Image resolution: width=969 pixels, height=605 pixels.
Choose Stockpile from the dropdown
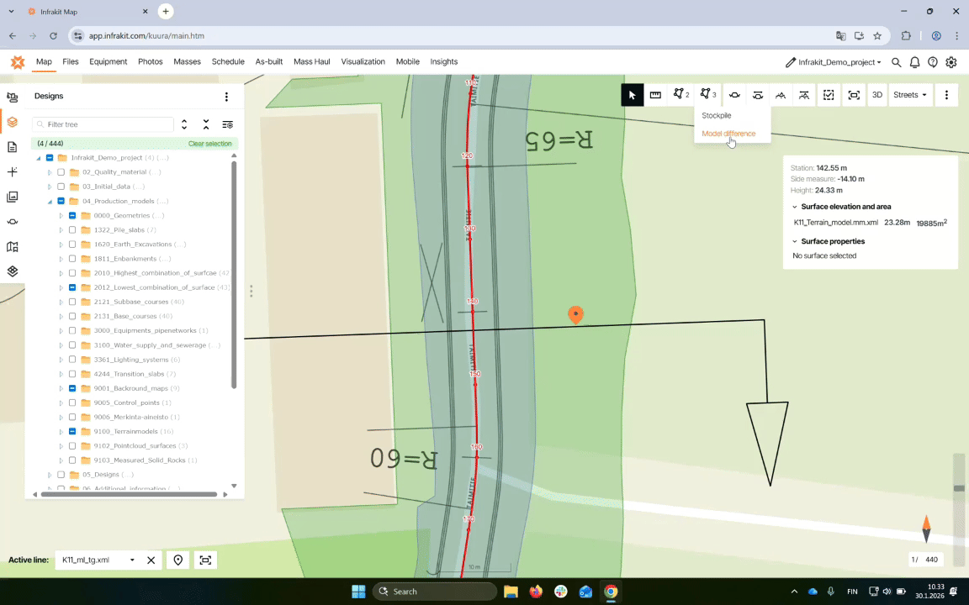coord(717,115)
